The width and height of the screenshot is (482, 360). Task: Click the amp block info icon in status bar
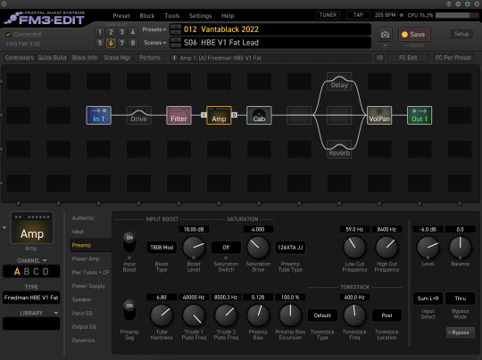174,58
